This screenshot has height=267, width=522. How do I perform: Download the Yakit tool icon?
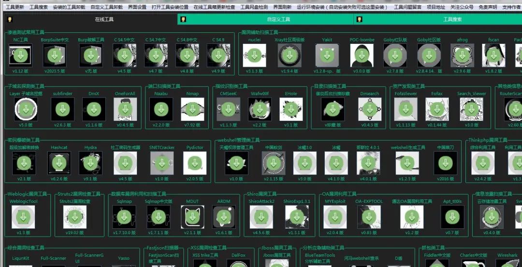click(x=327, y=55)
